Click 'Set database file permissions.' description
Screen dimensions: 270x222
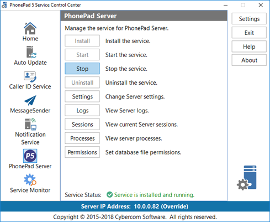click(143, 152)
